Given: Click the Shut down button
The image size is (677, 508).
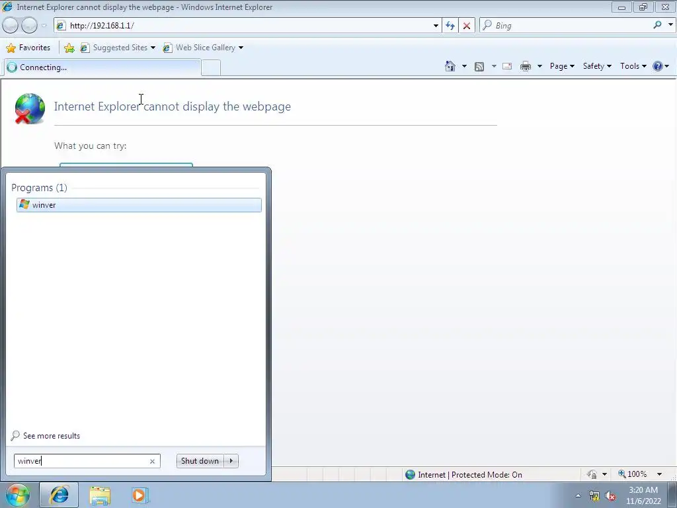Looking at the screenshot, I should [x=200, y=461].
